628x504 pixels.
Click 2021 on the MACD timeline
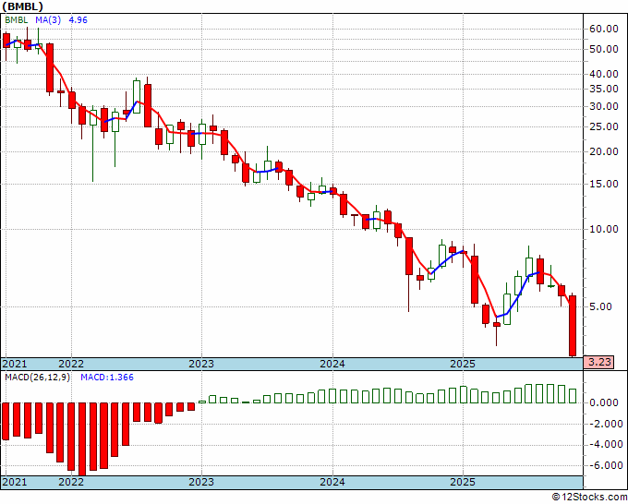(15, 482)
